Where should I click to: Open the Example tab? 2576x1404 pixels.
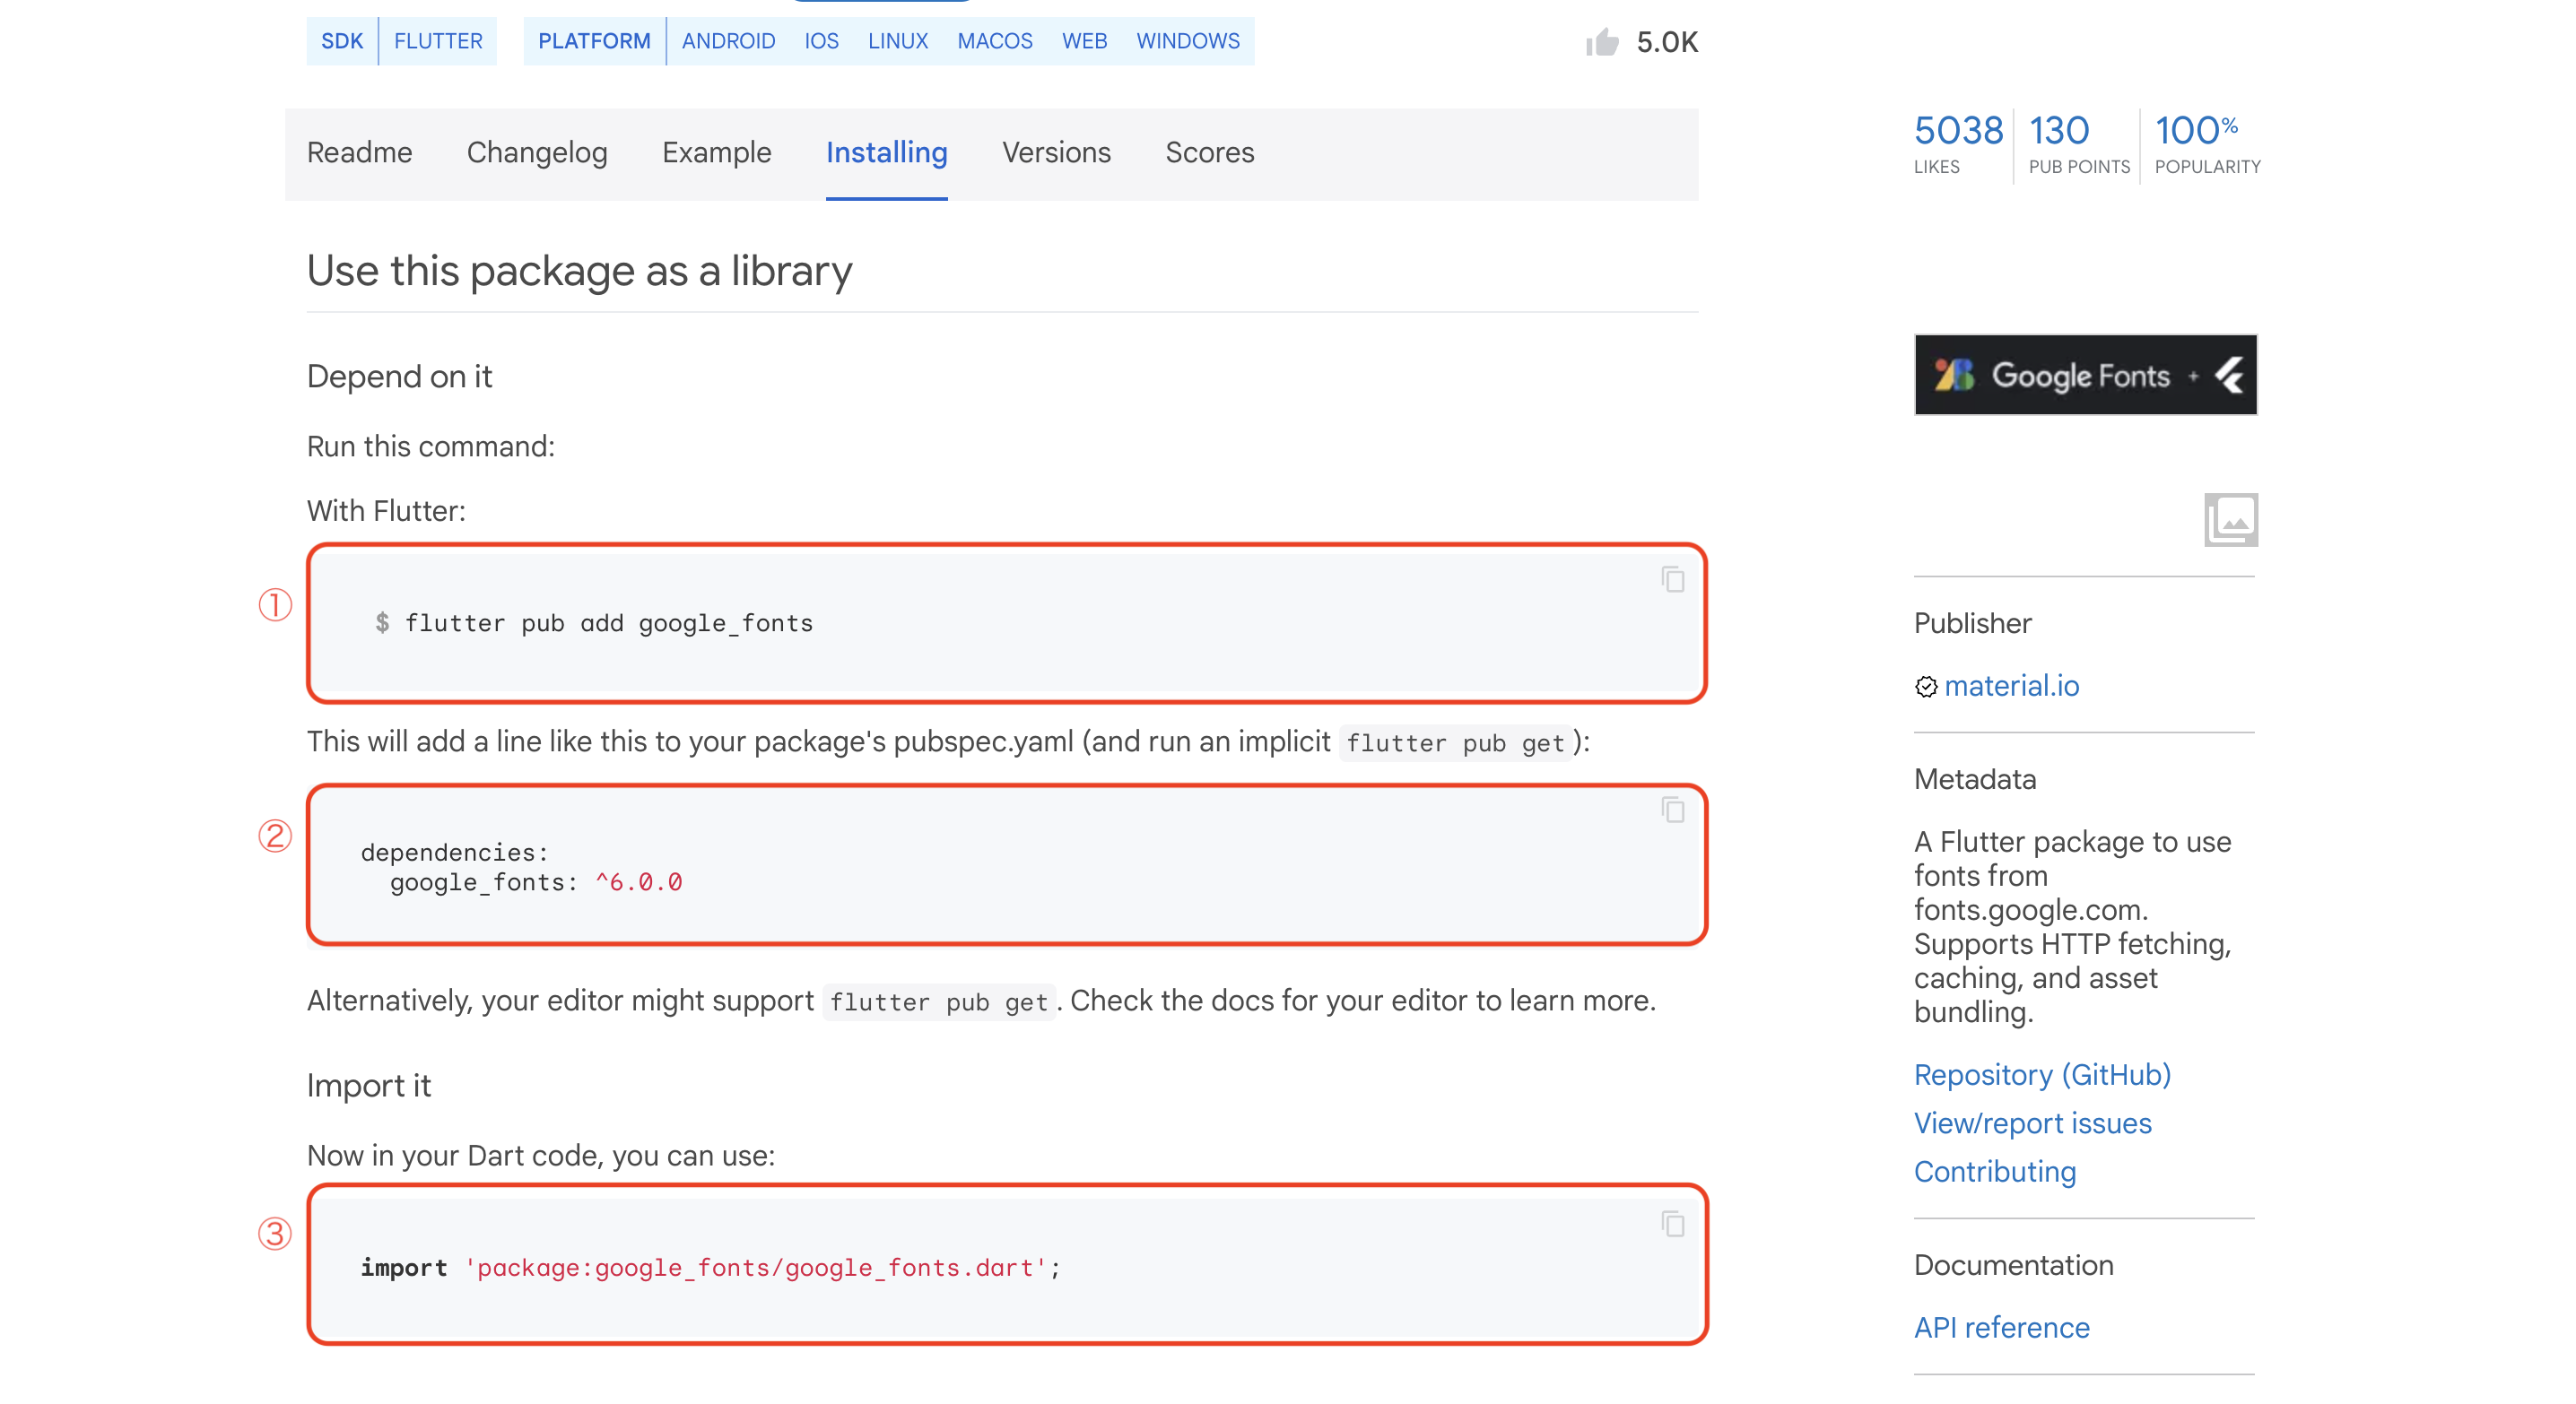click(716, 153)
